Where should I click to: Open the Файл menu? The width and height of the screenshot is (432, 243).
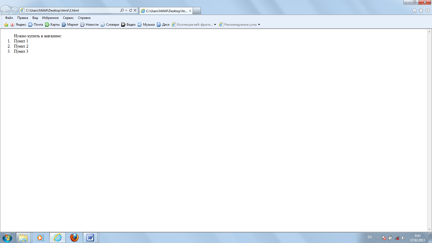pos(9,18)
